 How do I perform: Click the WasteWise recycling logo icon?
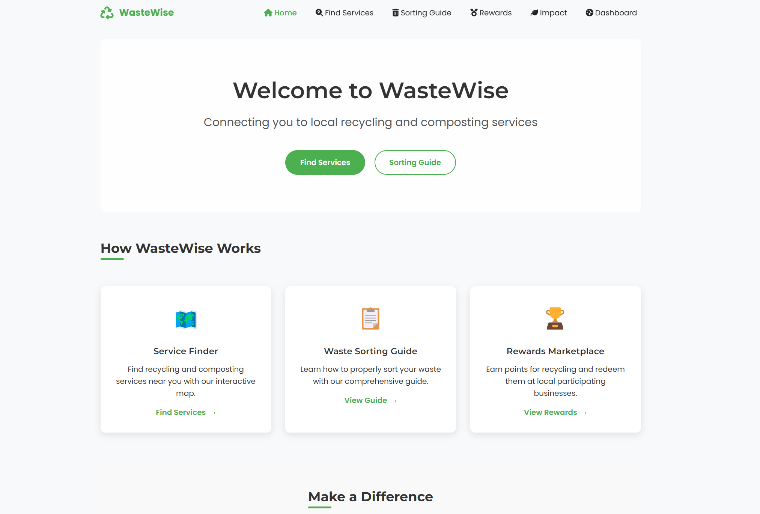[107, 13]
